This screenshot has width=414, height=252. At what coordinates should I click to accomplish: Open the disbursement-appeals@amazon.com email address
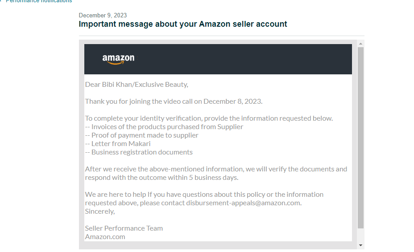243,203
